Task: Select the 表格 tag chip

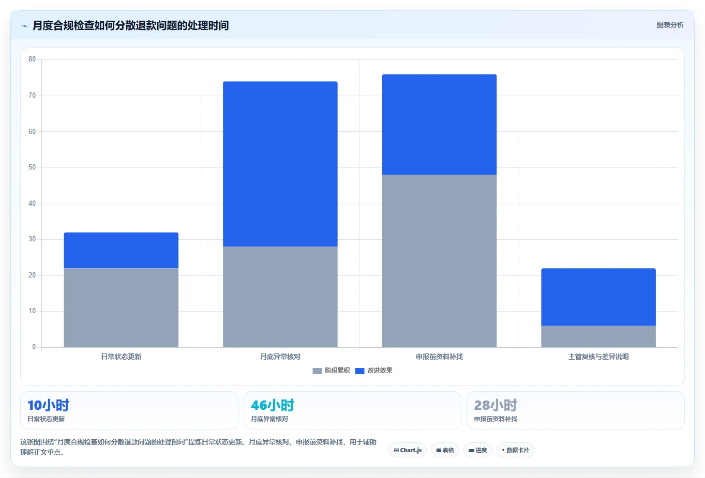Action: coord(445,450)
